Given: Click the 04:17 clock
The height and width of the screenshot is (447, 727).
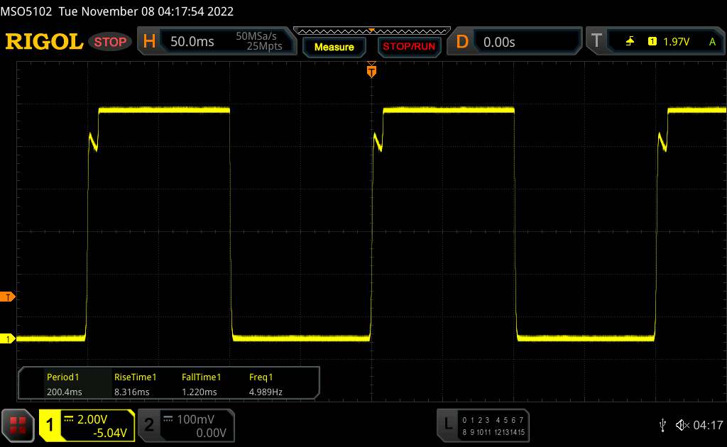Looking at the screenshot, I should click(708, 425).
